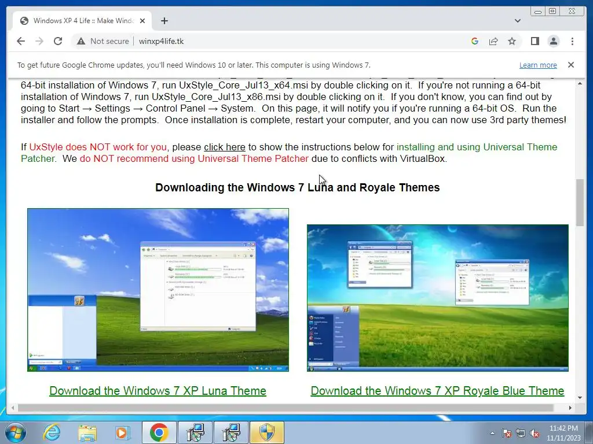Open Windows Media Player from the taskbar

tap(123, 432)
